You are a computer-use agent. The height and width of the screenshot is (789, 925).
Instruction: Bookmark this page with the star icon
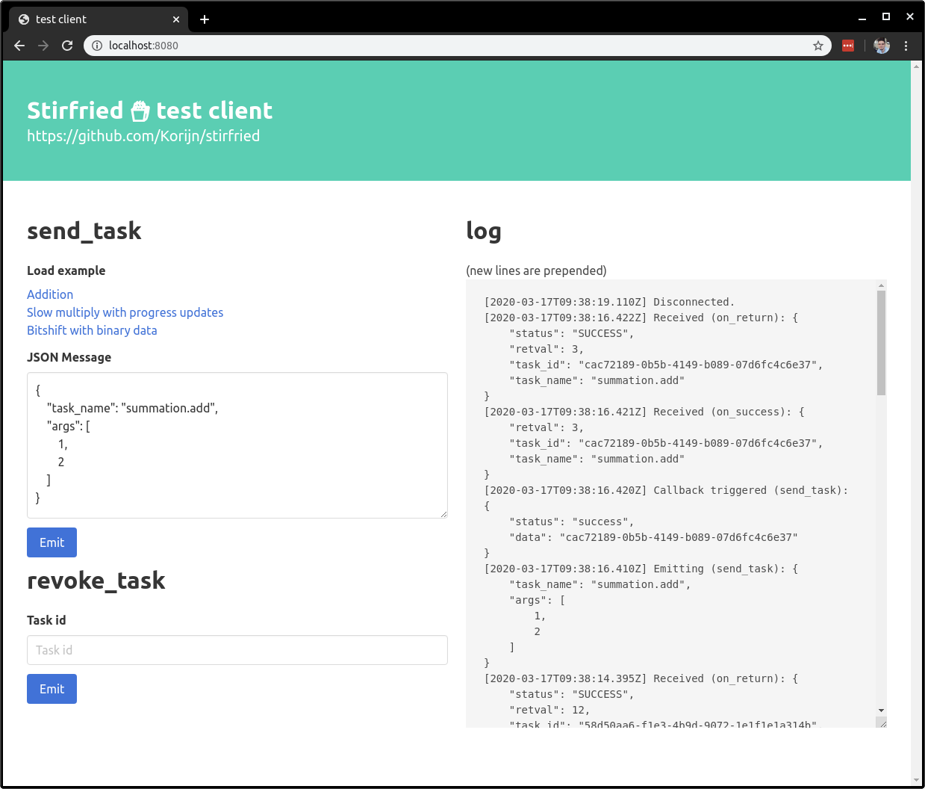[818, 46]
